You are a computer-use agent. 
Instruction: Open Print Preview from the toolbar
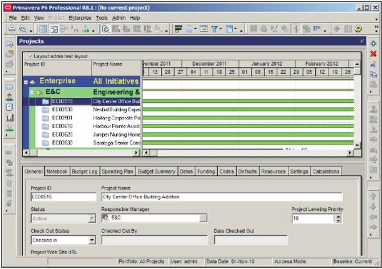(22, 29)
